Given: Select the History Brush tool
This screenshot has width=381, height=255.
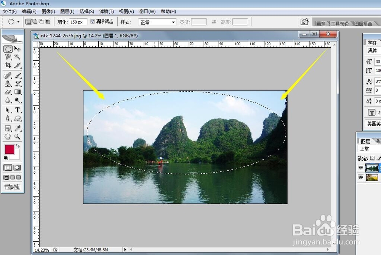Looking at the screenshot, I should point(17,84).
